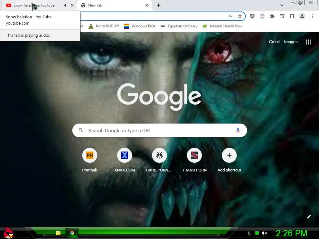The image size is (319, 239).
Task: Open the volume speaker tray icon
Action: [264, 233]
